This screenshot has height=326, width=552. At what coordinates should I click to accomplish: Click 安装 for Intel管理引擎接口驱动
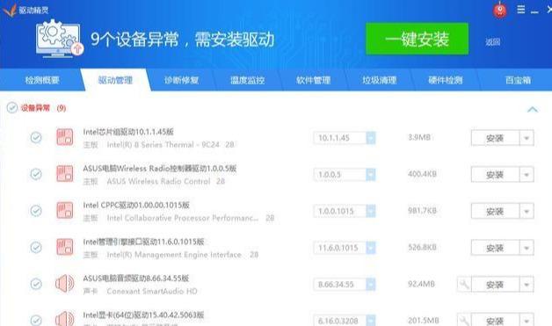496,248
